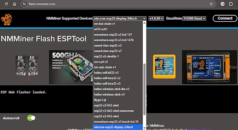Click the Connect button
This screenshot has height=130, width=238.
click(225, 18)
